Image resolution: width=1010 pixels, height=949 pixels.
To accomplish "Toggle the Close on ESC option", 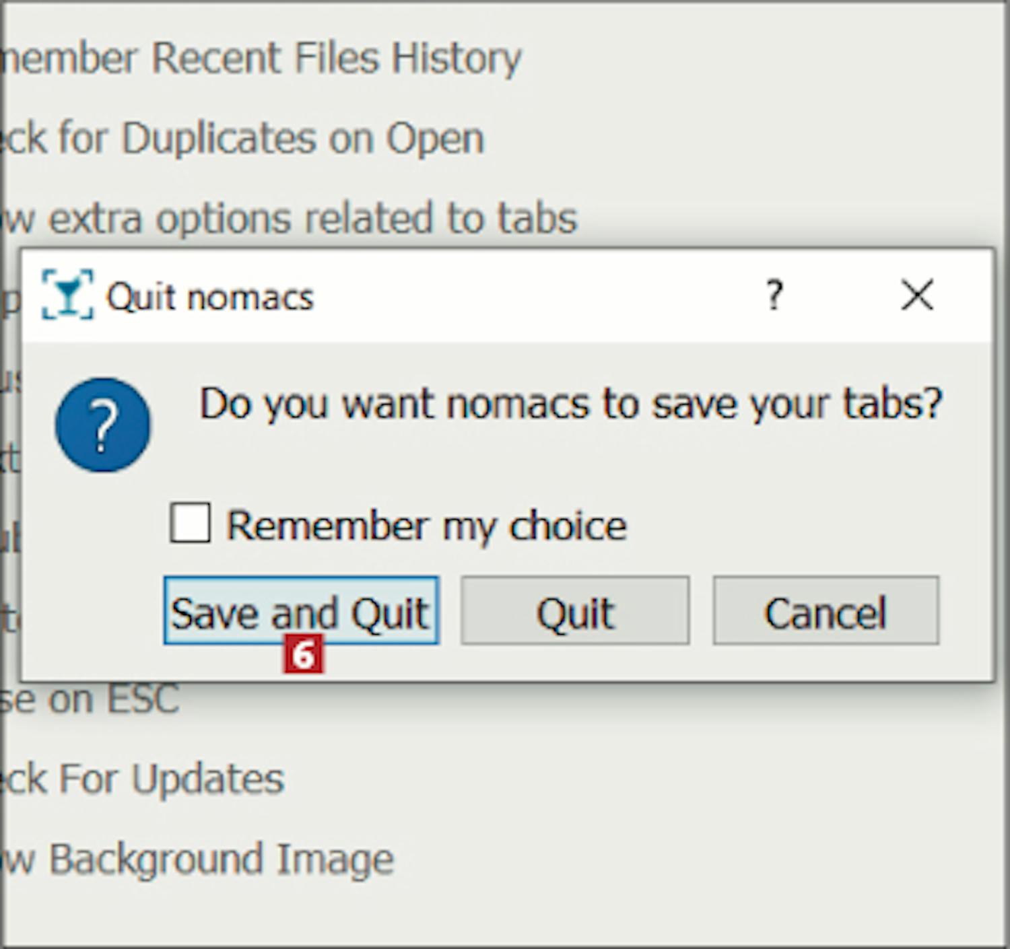I will click(91, 699).
